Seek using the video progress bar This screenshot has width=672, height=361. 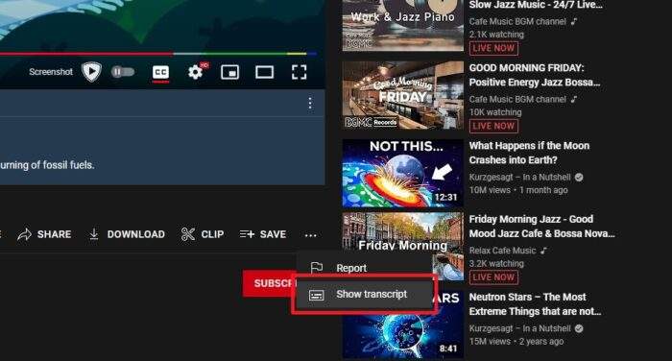click(158, 54)
